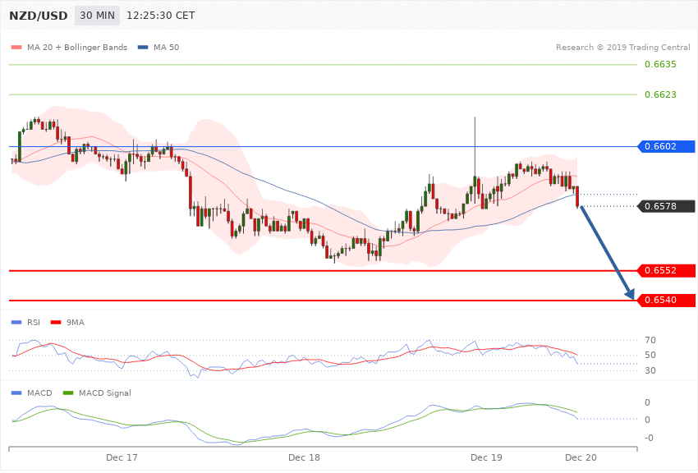The height and width of the screenshot is (473, 698).
Task: Click the blue 0.6602 pivot price tag
Action: pyautogui.click(x=667, y=146)
